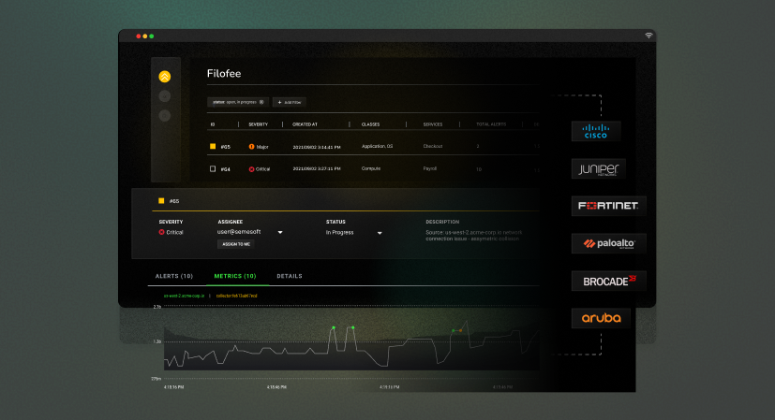Image resolution: width=775 pixels, height=420 pixels.
Task: Click the '4:18:16 PM' time axis label
Action: (x=174, y=387)
